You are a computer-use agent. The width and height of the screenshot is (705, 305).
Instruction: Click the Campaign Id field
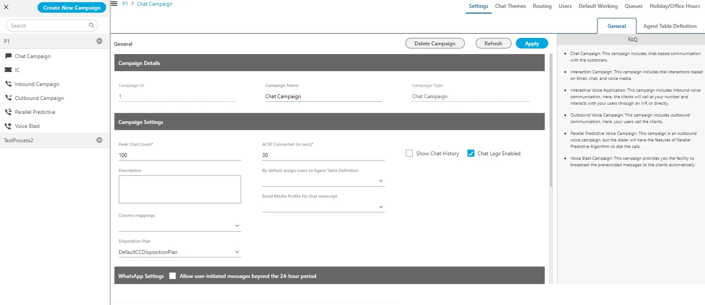point(177,96)
